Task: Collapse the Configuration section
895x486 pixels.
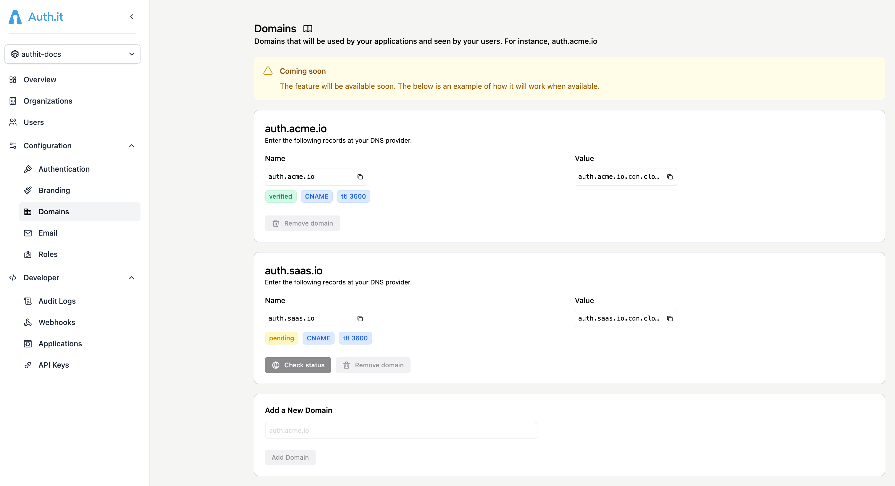Action: tap(132, 146)
